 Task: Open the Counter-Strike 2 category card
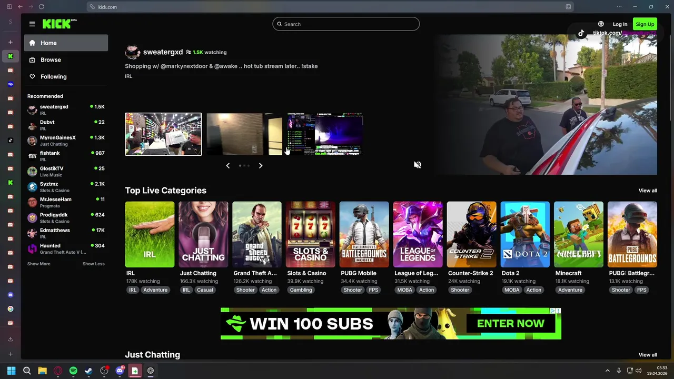click(472, 234)
